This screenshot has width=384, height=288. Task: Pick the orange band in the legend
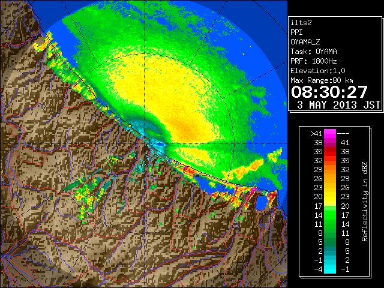click(x=330, y=175)
